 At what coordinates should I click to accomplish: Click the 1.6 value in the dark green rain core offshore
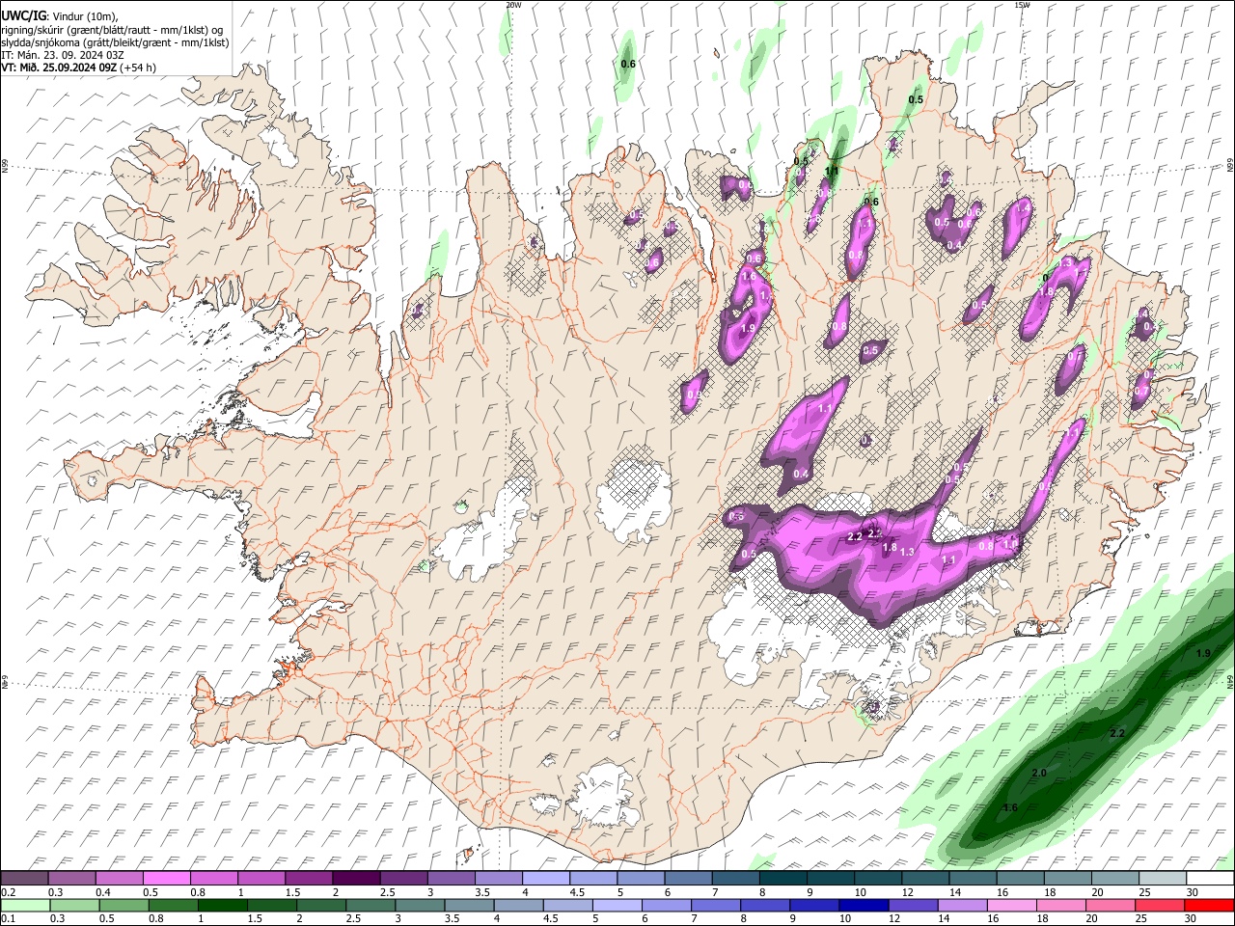click(1010, 807)
